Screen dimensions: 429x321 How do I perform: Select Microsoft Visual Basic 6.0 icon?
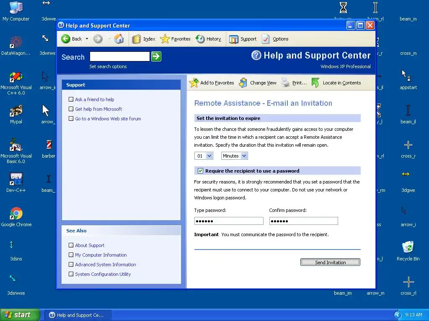click(x=16, y=151)
